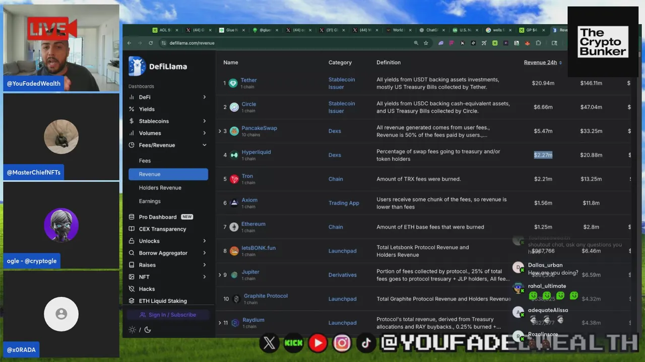Collapse the Fees/Revenue section chevron
Screen dimensions: 645x362
coord(204,145)
